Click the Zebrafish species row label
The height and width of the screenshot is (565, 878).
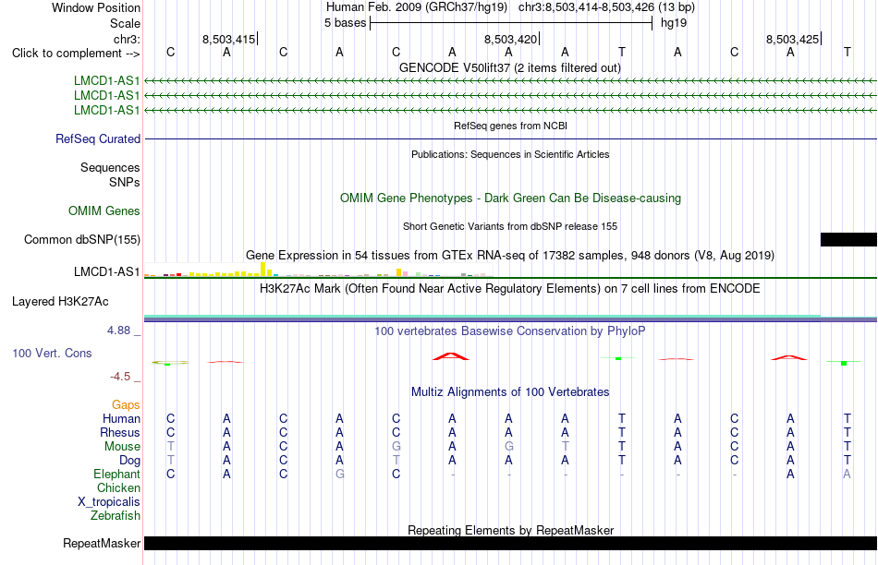click(x=116, y=516)
